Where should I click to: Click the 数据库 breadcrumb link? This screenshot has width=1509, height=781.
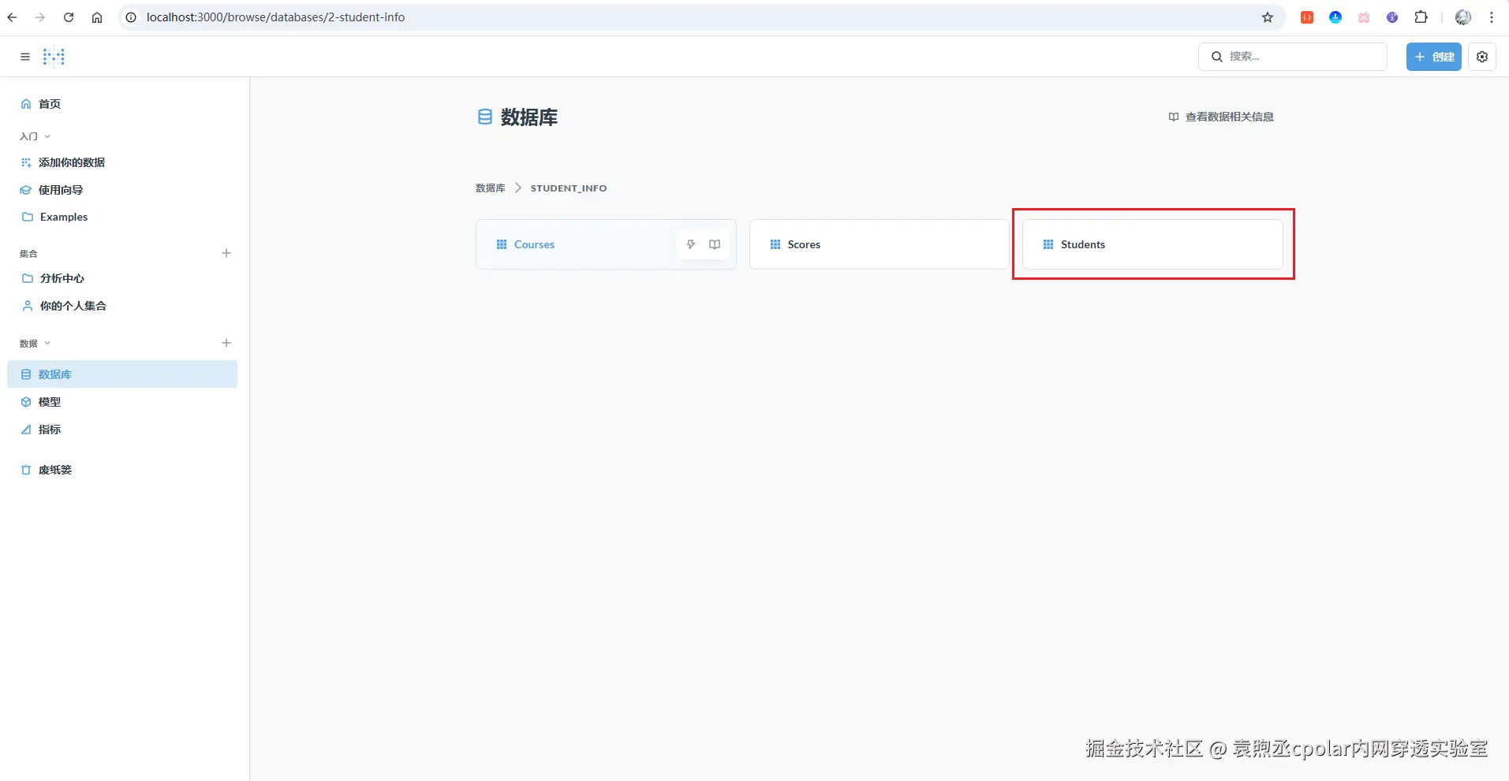click(491, 188)
